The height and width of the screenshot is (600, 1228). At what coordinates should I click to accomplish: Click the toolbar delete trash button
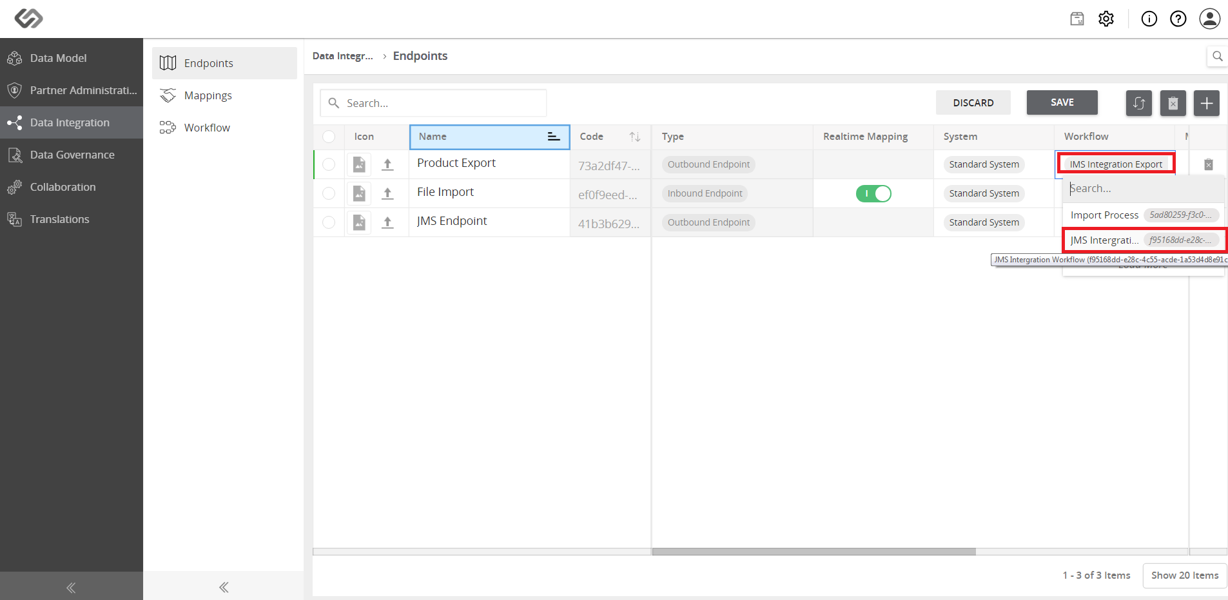click(1173, 103)
